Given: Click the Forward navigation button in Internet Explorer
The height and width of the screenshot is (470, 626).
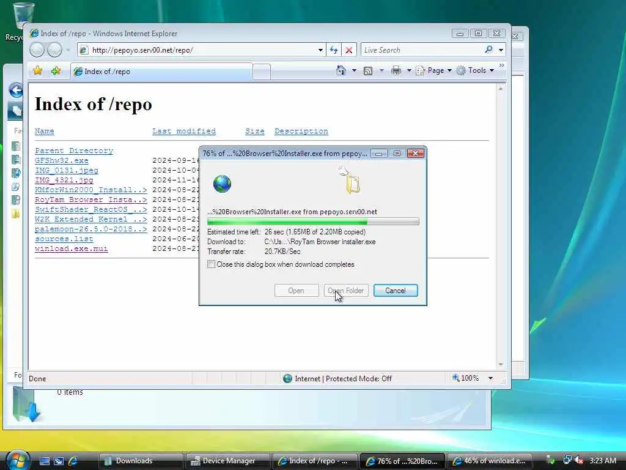Looking at the screenshot, I should (x=54, y=50).
